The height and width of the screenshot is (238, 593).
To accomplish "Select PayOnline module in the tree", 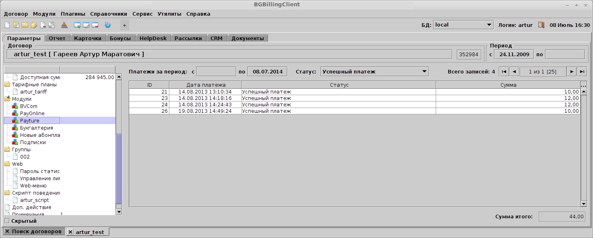I will click(x=32, y=114).
